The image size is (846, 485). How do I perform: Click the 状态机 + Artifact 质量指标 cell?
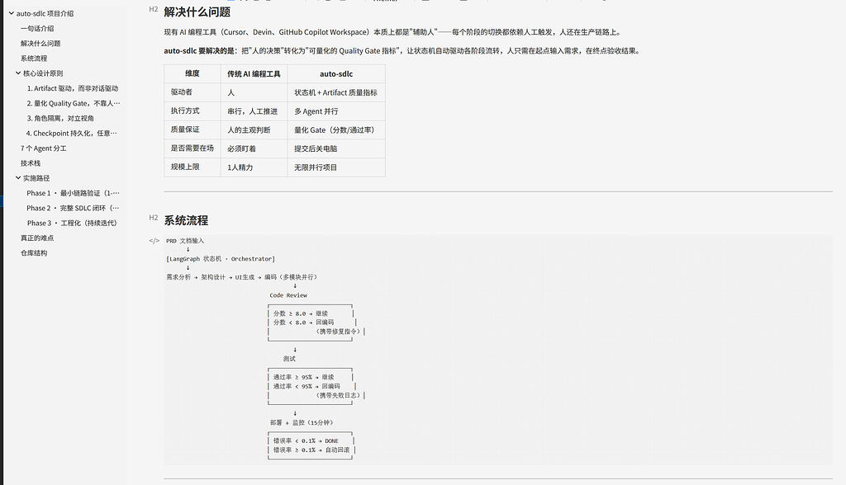click(x=336, y=92)
